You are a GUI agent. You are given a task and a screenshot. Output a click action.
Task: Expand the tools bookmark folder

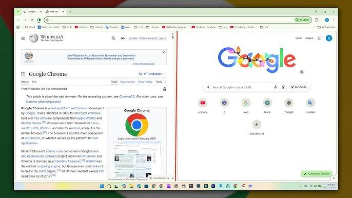67,27
